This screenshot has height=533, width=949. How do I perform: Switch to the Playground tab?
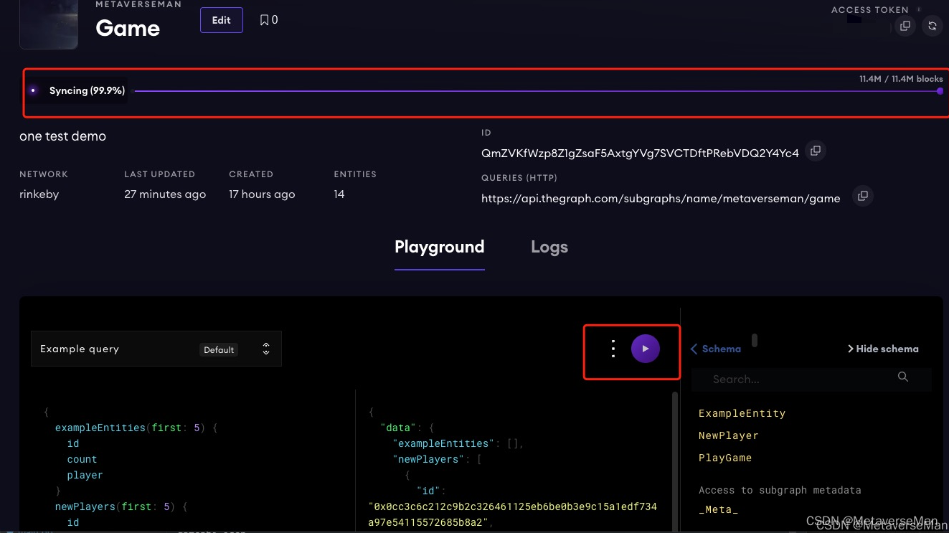[440, 247]
